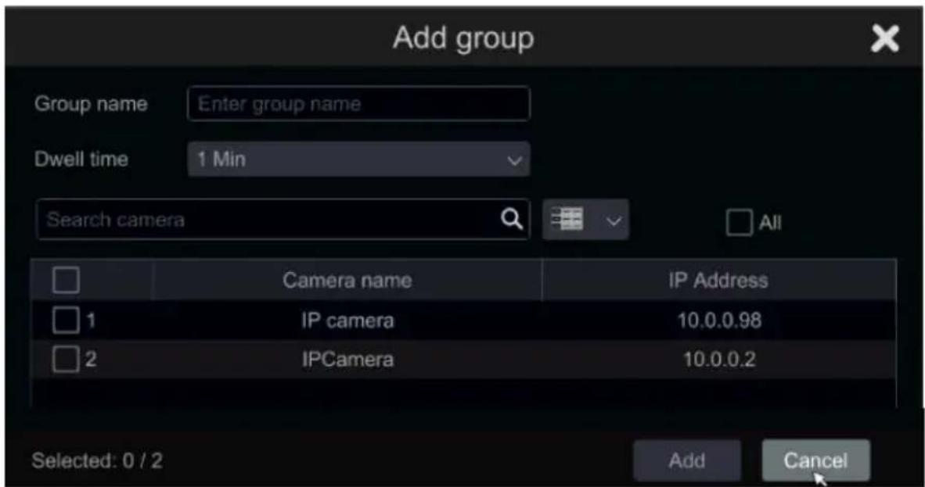
Task: Click the Camera name column header
Action: point(347,280)
